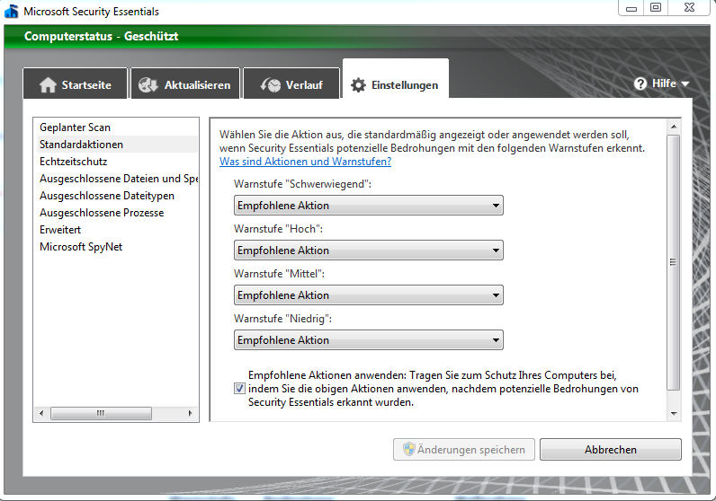Screen dimensions: 716x501
Task: Click the content pane vertical scrollbar thumb
Action: click(674, 262)
